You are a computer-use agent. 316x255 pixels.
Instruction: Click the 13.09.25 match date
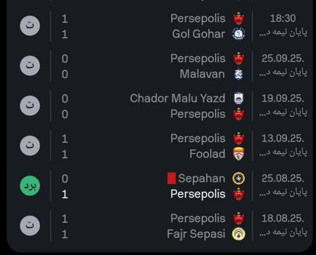tap(283, 138)
